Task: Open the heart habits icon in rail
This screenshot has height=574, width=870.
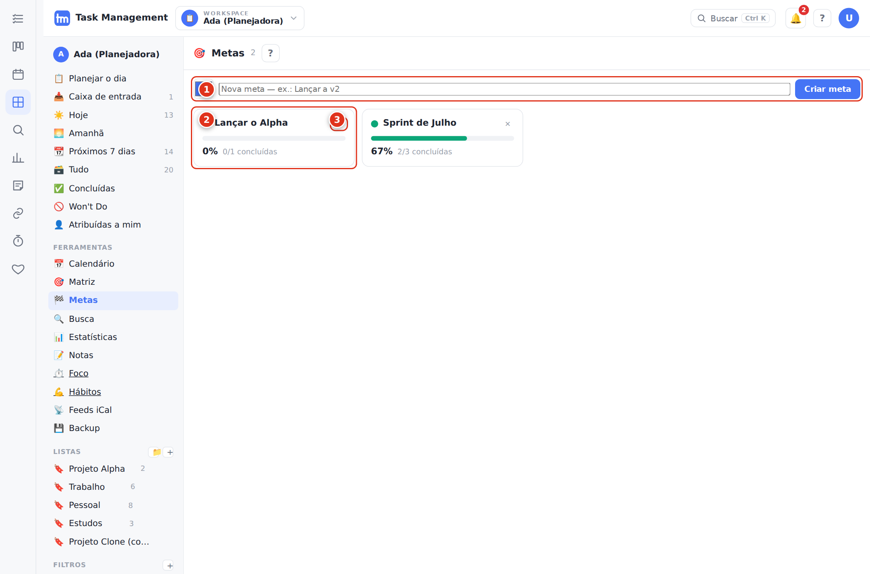Action: 18,269
